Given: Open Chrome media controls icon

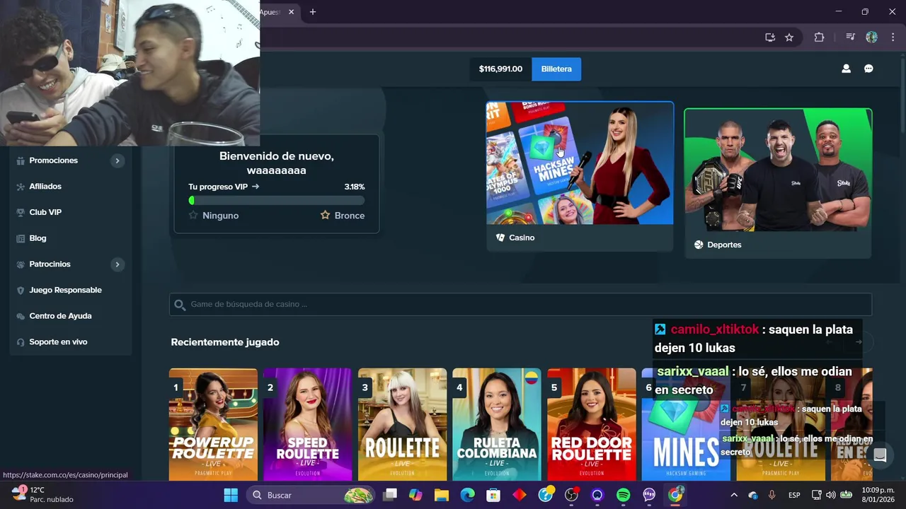Looking at the screenshot, I should [851, 37].
